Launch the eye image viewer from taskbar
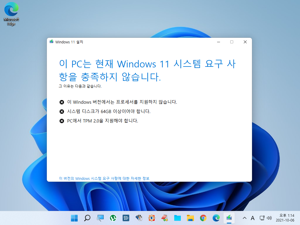This screenshot has height=225, width=300. tap(152, 218)
